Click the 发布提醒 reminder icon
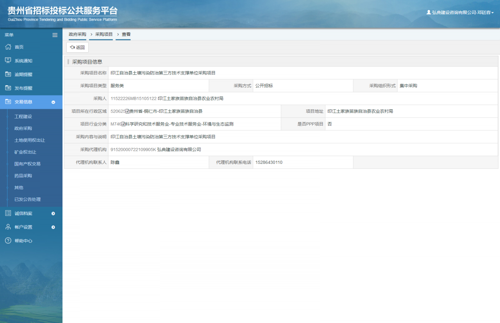500x323 pixels. 7,88
